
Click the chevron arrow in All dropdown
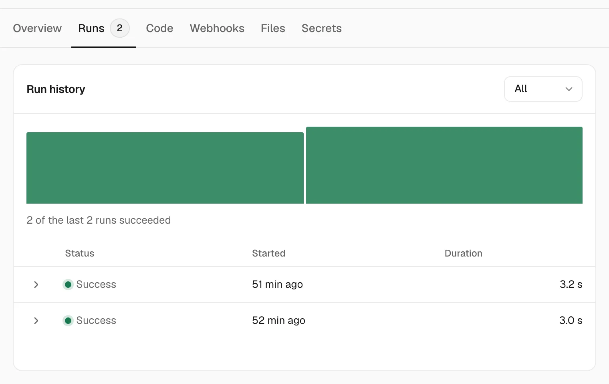[569, 89]
